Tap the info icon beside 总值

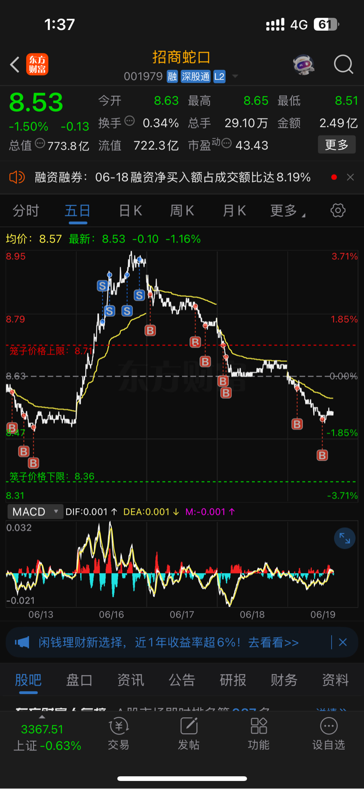pyautogui.click(x=40, y=143)
